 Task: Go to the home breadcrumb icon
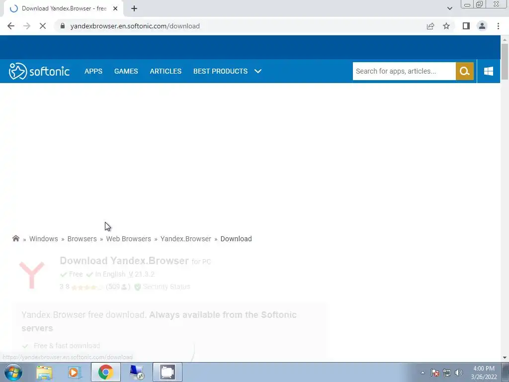click(15, 239)
